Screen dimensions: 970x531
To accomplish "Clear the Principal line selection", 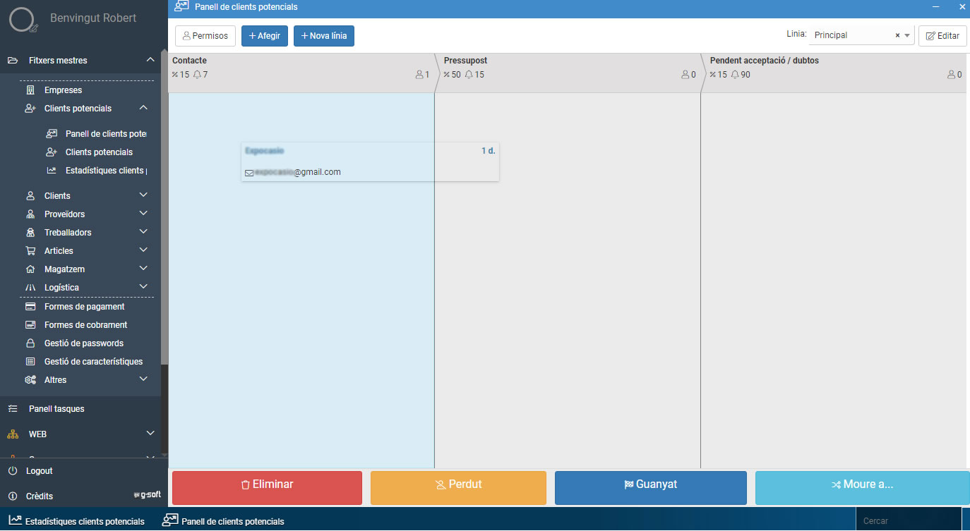I will pos(897,35).
